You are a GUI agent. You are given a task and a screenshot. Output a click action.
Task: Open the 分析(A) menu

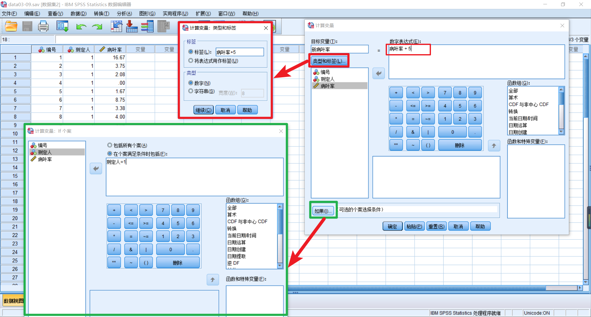(124, 14)
